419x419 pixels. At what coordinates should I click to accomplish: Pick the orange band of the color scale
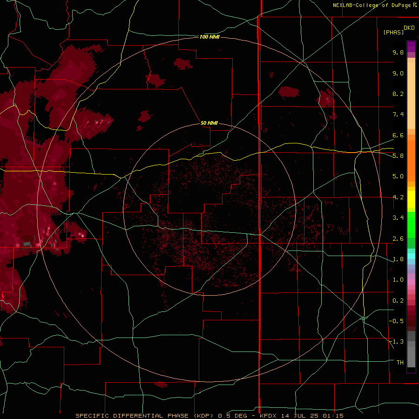coord(411,161)
